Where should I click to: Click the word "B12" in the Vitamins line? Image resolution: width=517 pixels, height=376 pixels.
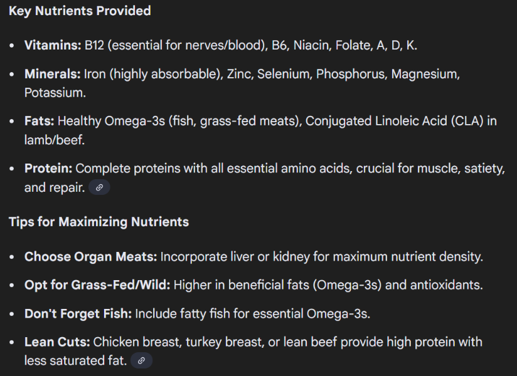point(96,45)
